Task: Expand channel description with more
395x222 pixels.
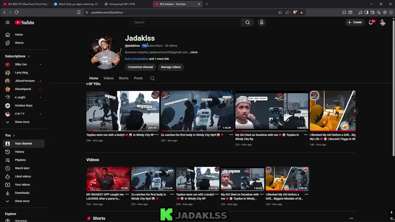Action: tap(193, 52)
